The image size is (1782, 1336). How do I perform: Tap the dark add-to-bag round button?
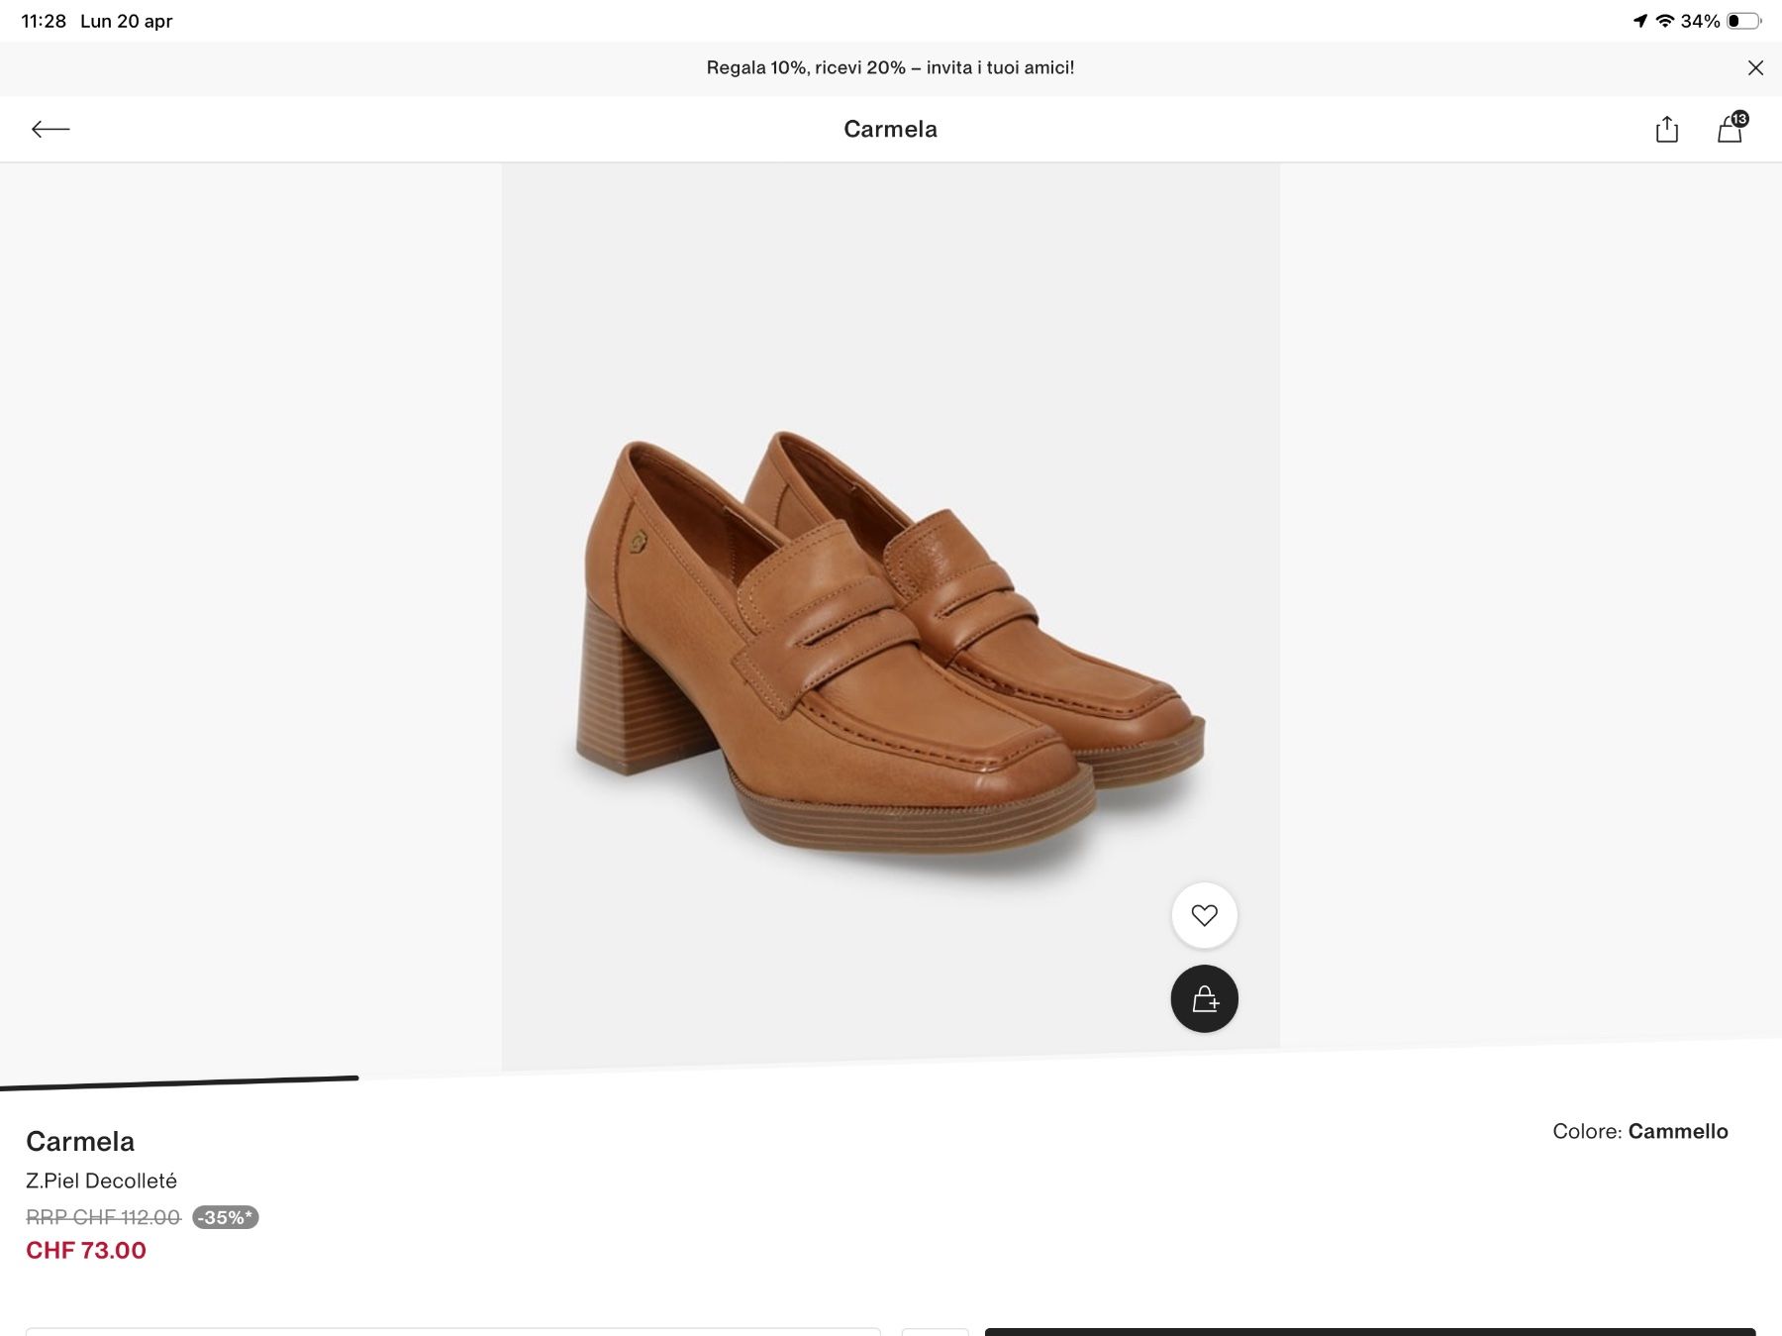coord(1204,998)
